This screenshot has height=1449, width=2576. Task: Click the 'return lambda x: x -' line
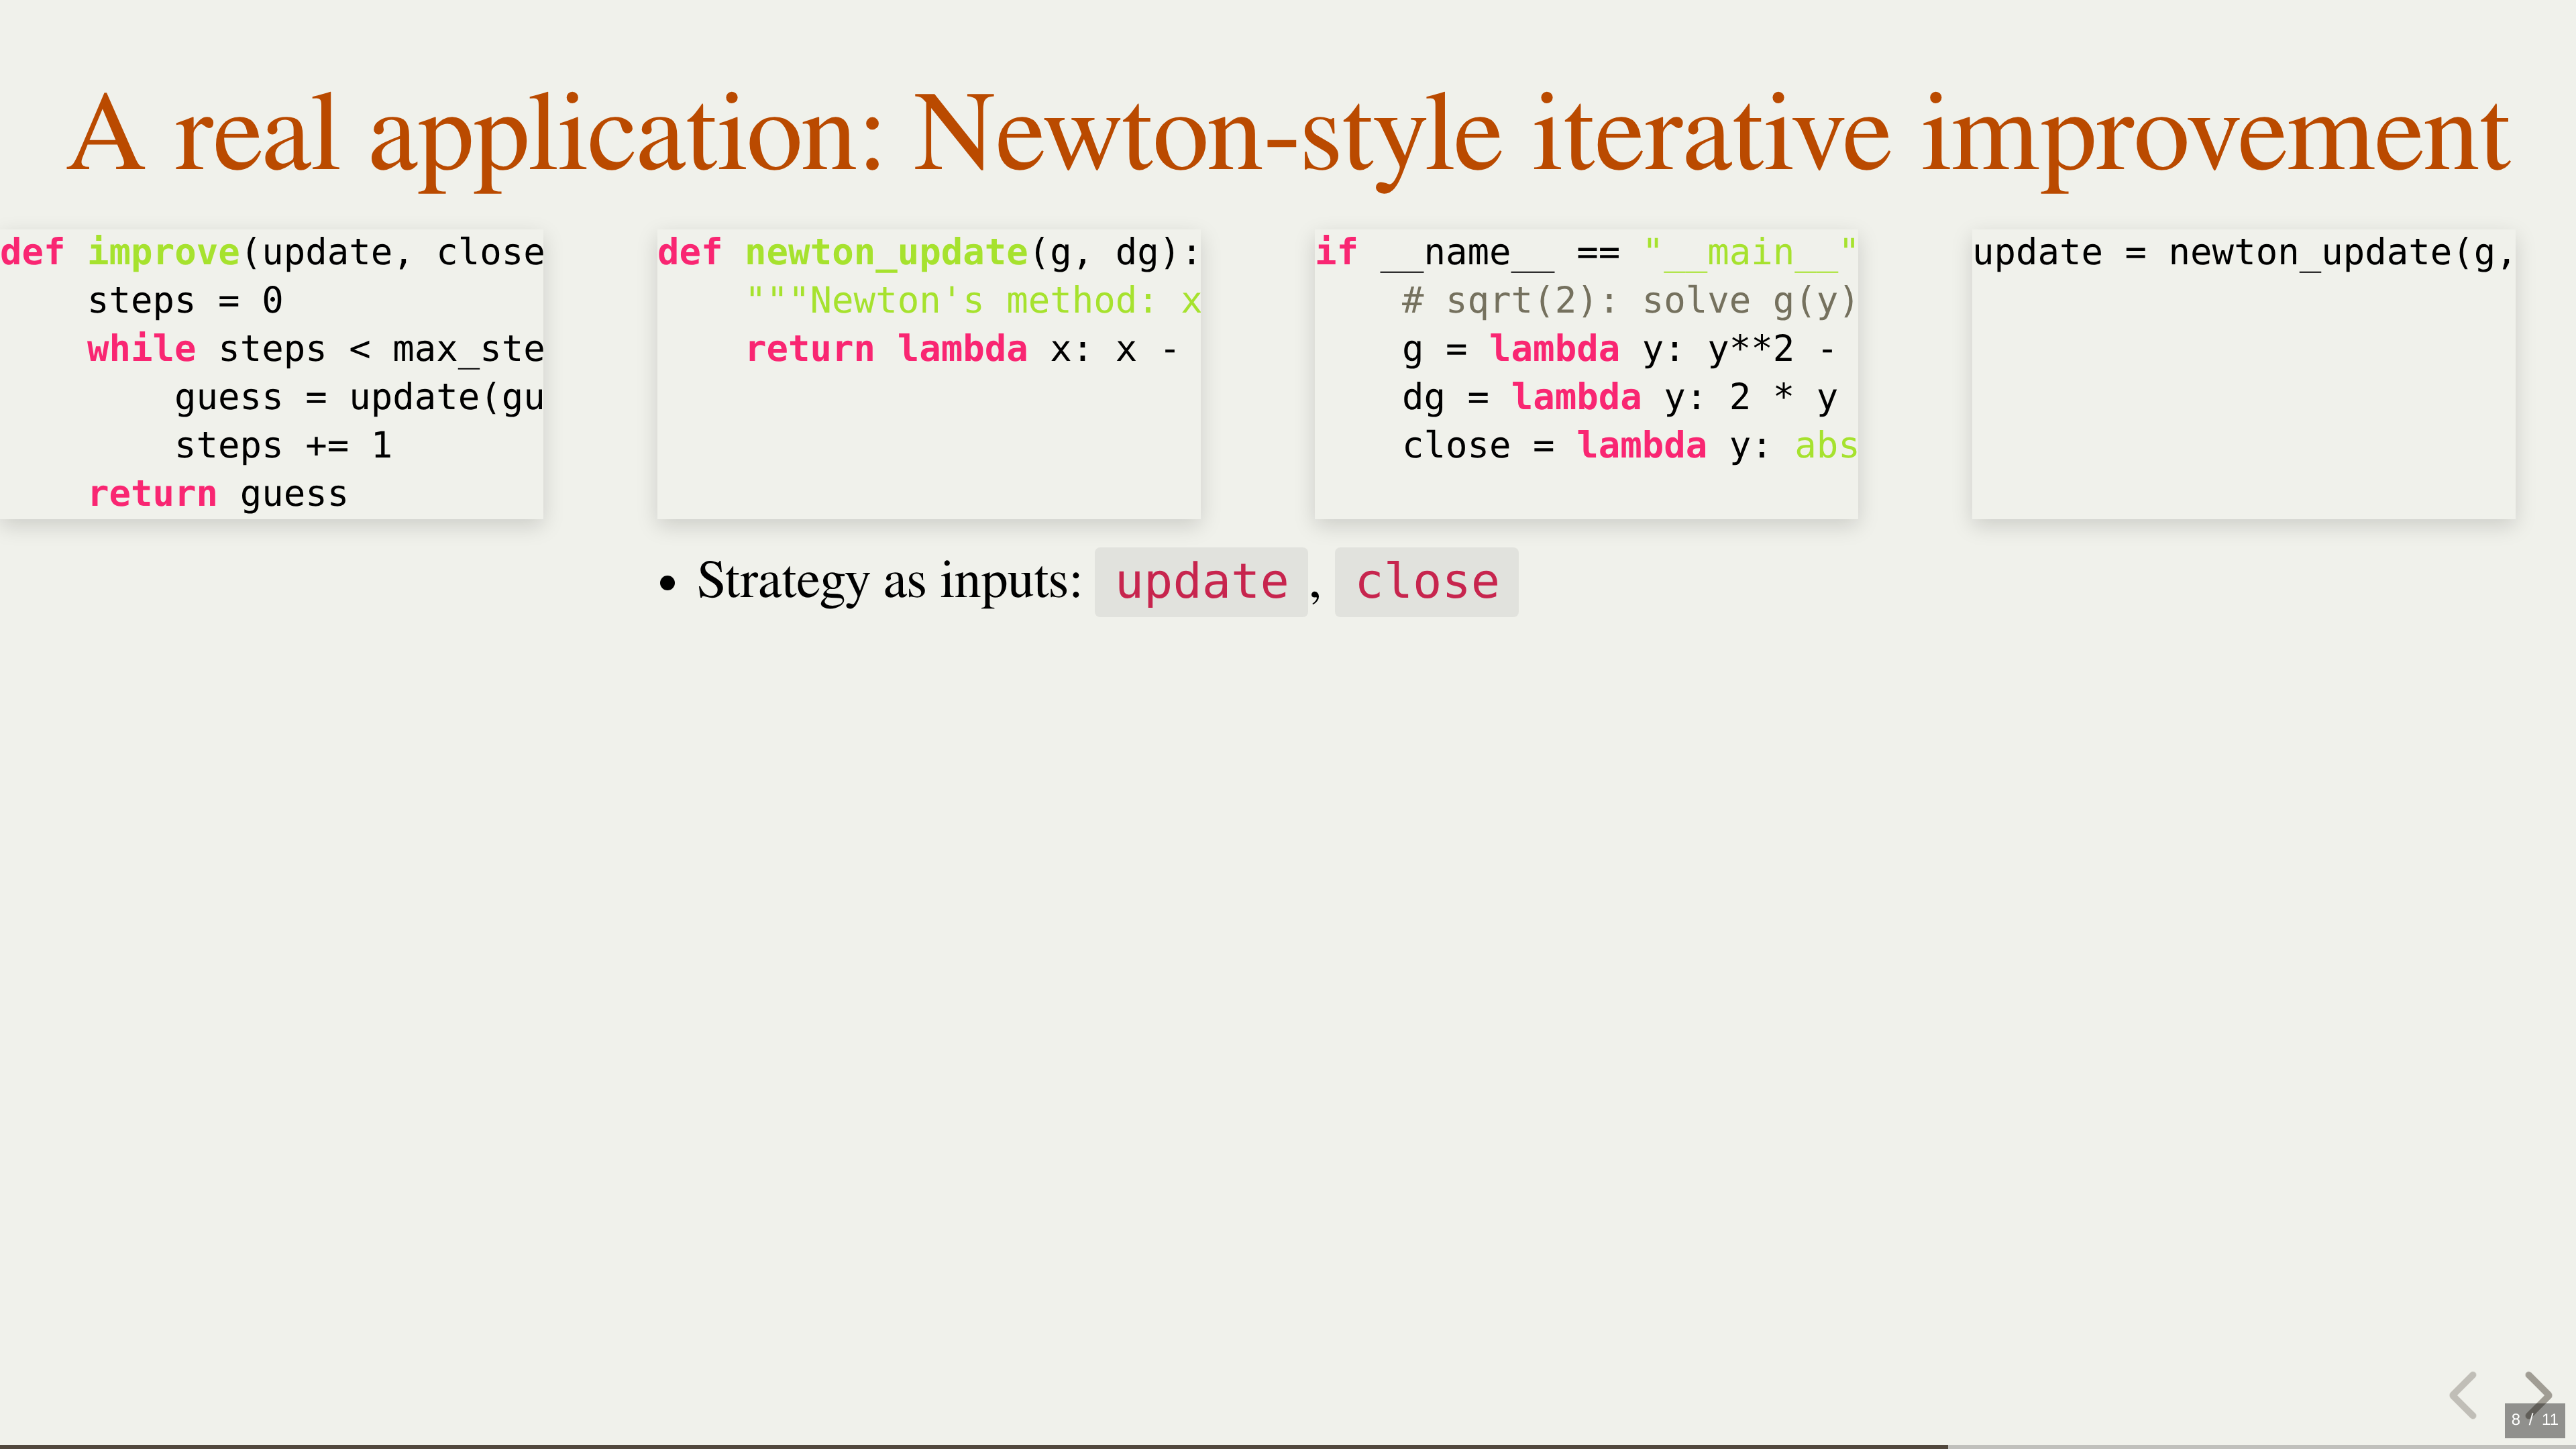coord(961,349)
